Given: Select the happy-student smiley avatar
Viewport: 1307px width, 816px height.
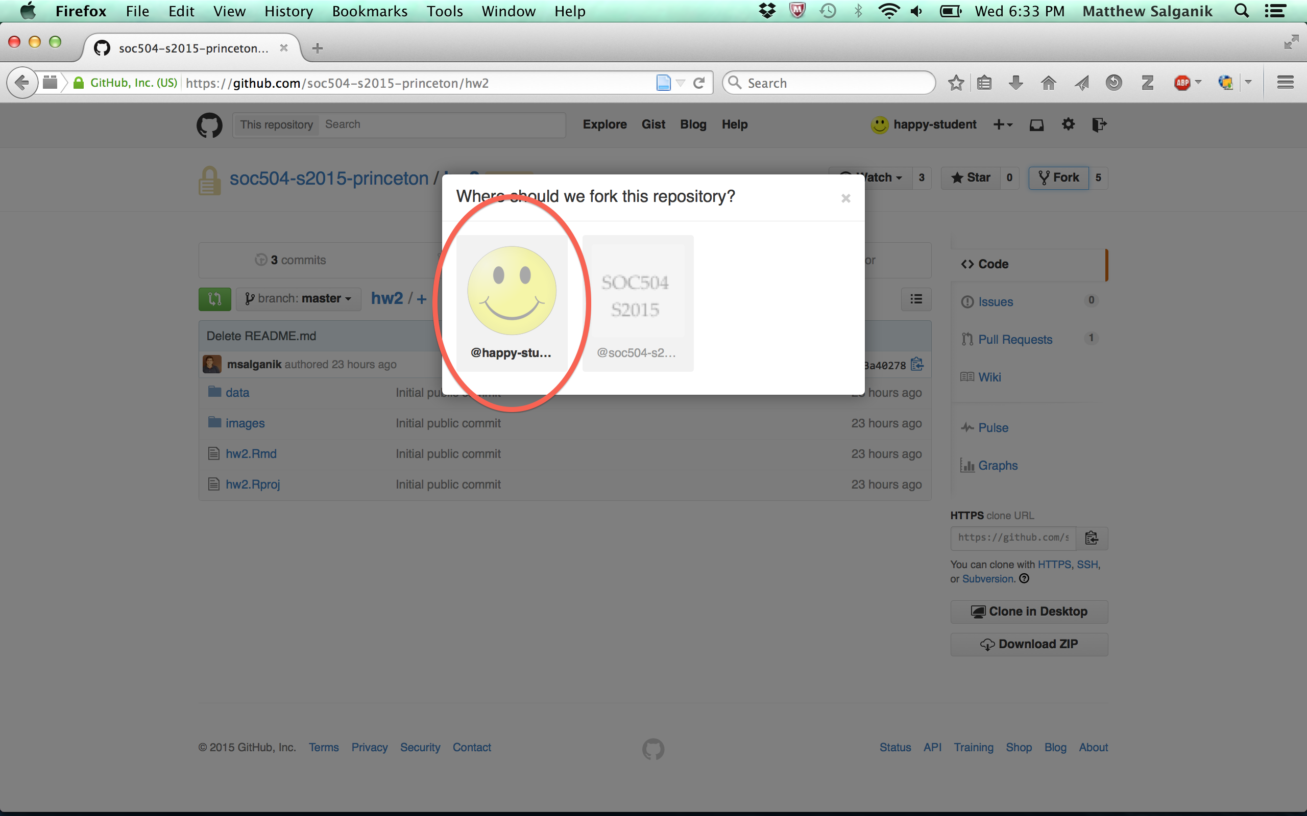Looking at the screenshot, I should (512, 291).
